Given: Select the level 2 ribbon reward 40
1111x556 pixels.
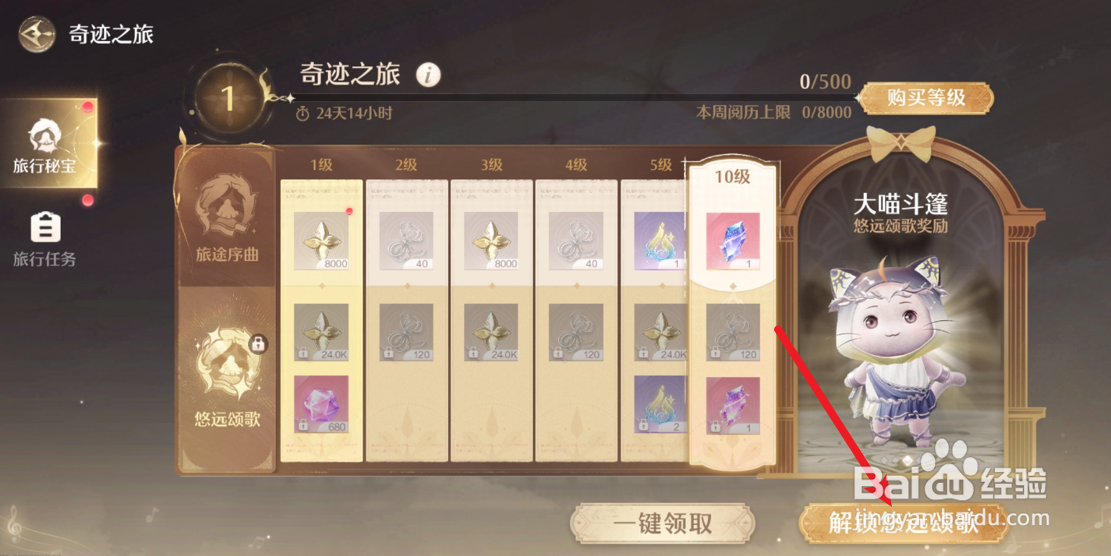Looking at the screenshot, I should click(x=406, y=241).
